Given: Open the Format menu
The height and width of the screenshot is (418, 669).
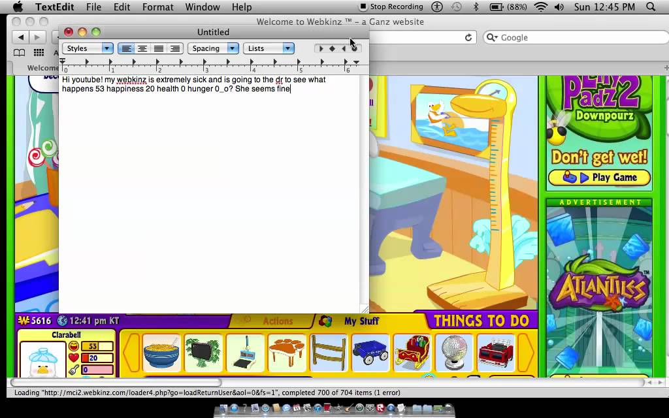Looking at the screenshot, I should click(158, 7).
